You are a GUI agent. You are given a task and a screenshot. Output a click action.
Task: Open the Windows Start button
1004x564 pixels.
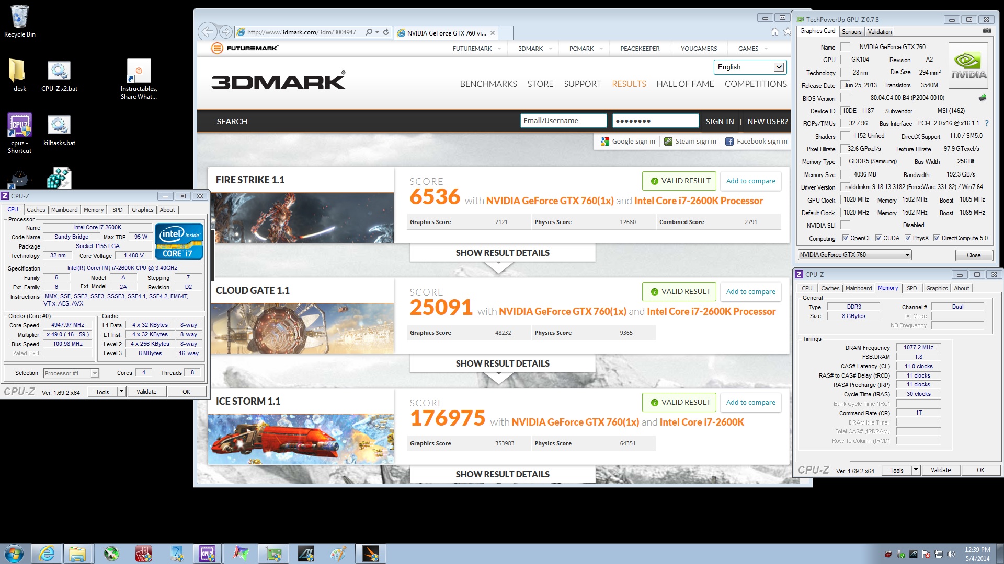click(x=14, y=554)
